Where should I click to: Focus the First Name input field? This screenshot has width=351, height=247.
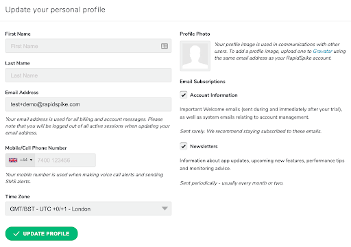pyautogui.click(x=88, y=46)
